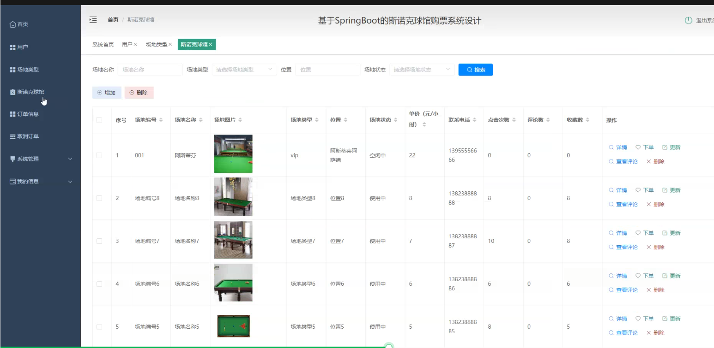Open the 场地名称6 venue image thumbnail

point(233,283)
